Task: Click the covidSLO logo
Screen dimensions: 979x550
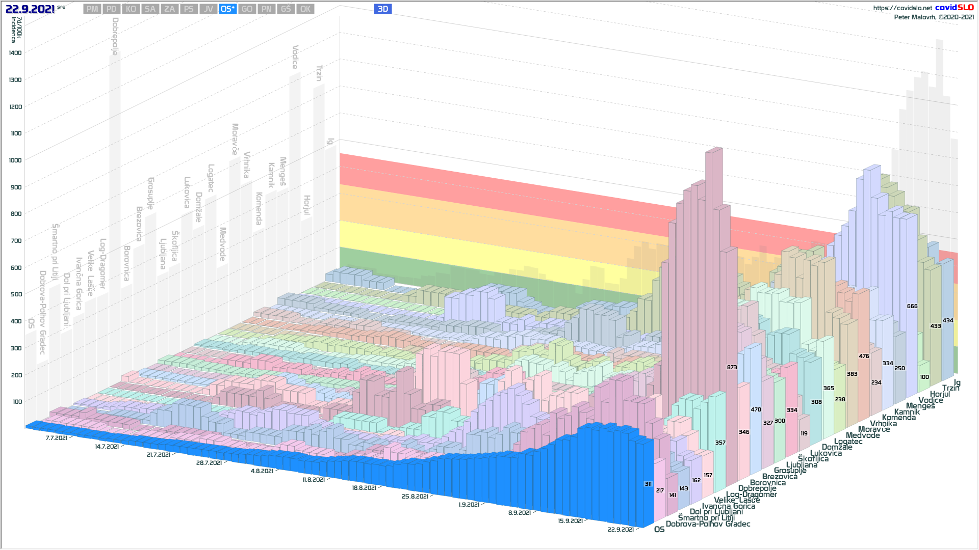Action: coord(954,8)
